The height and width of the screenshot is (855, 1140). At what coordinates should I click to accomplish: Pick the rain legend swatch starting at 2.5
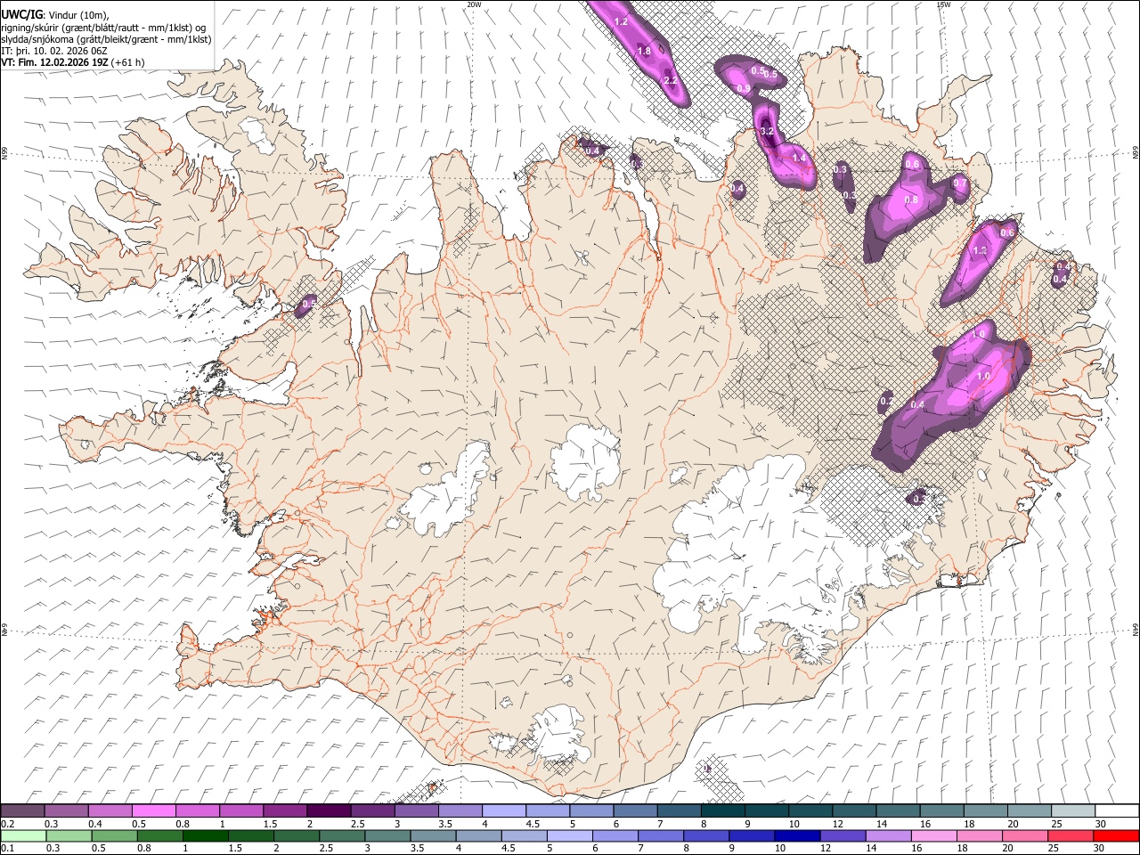coord(342,835)
